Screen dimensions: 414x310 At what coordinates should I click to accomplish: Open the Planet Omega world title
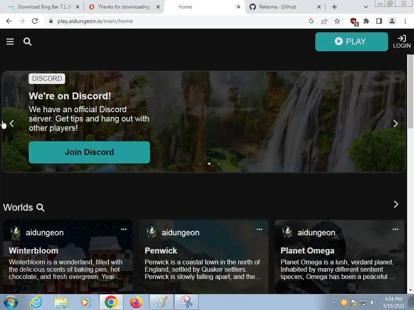click(x=307, y=251)
